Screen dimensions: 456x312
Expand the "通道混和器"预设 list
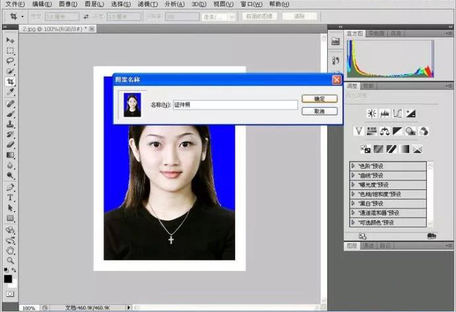(x=353, y=213)
